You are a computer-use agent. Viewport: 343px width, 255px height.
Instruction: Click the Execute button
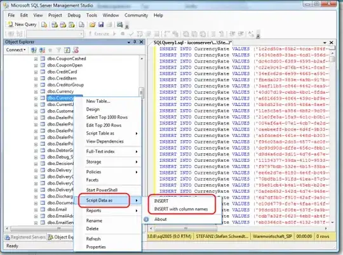99,34
